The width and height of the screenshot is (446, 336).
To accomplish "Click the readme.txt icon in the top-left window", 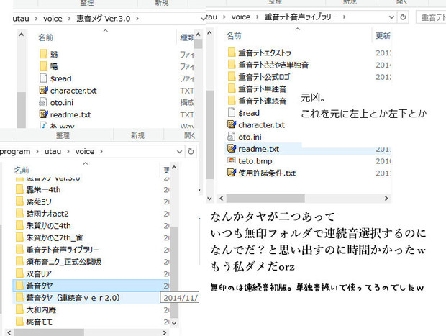I will click(x=43, y=114).
